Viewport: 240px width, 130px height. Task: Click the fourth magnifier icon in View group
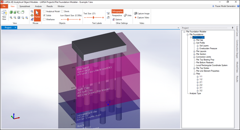pos(23,18)
